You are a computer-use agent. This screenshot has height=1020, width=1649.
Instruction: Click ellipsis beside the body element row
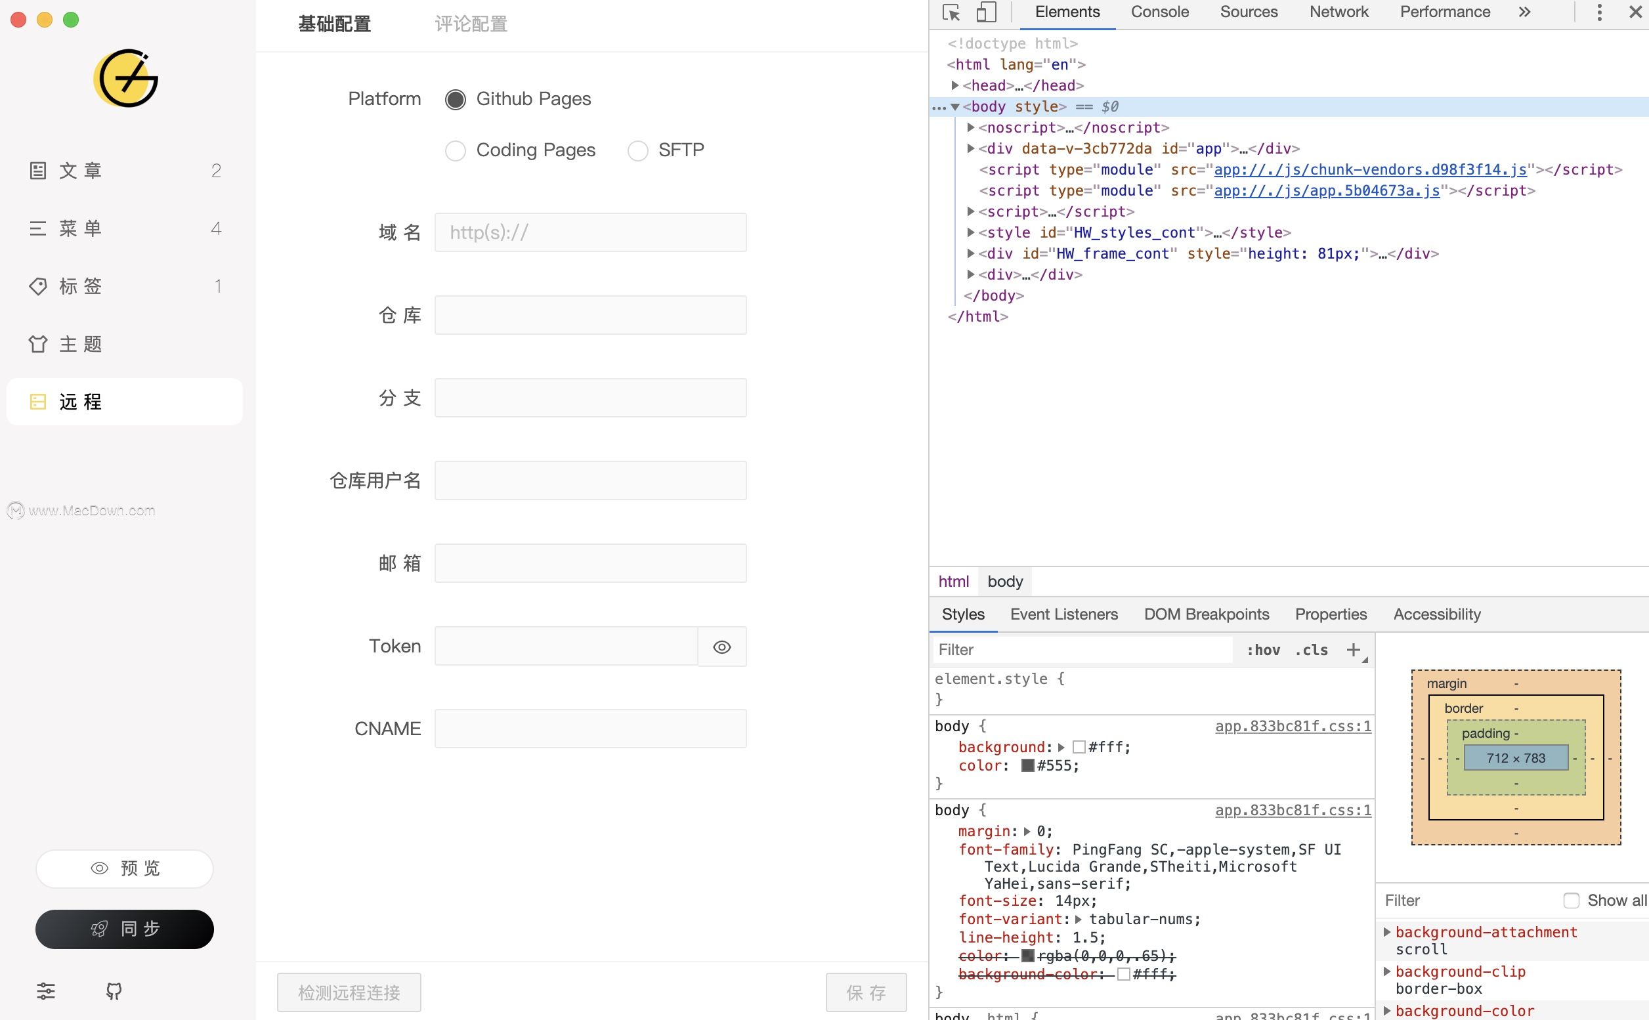(939, 107)
